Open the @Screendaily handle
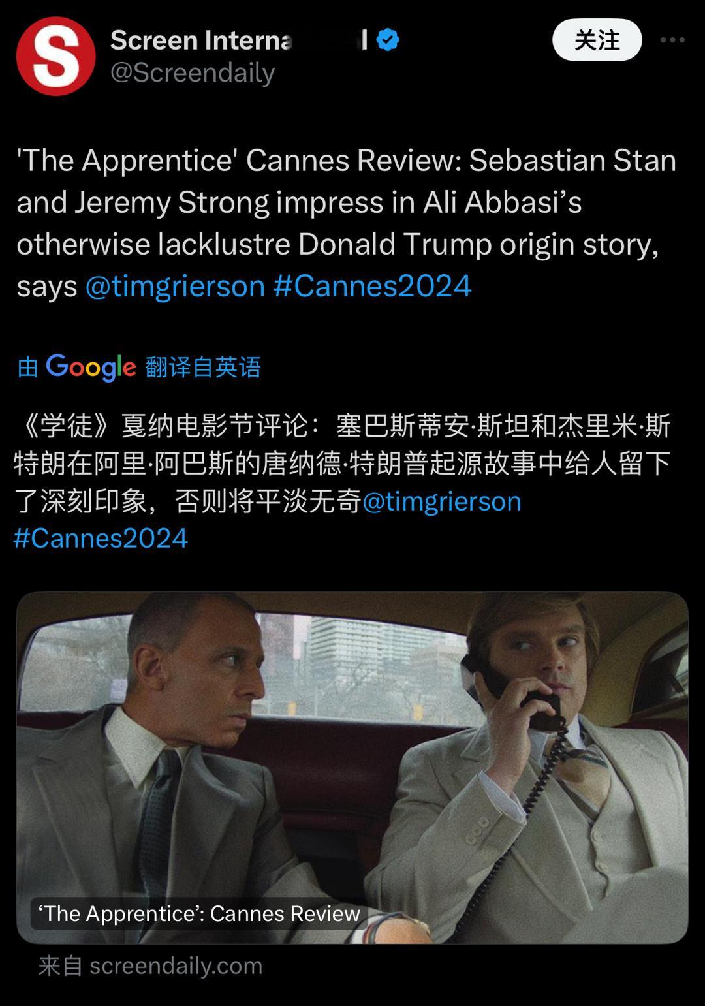Screen dimensions: 705x1006 coord(193,72)
